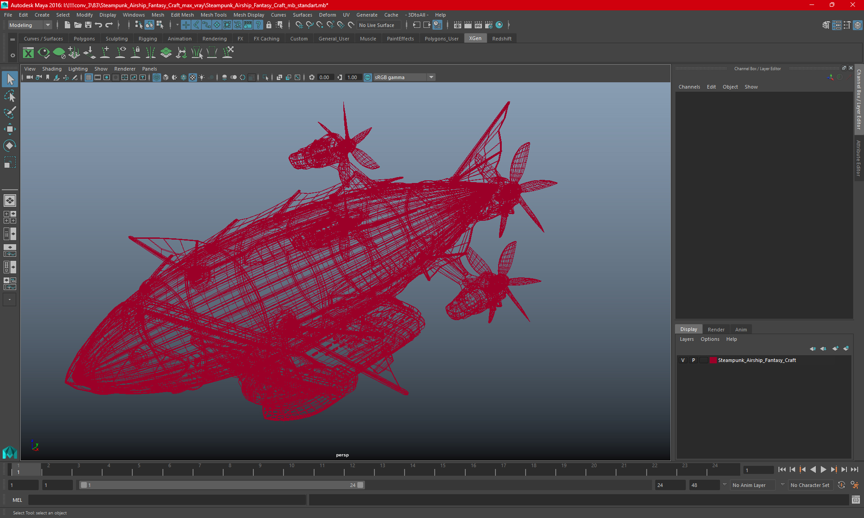The height and width of the screenshot is (518, 864).
Task: Select the Lasso tool in toolbox
Action: [10, 96]
